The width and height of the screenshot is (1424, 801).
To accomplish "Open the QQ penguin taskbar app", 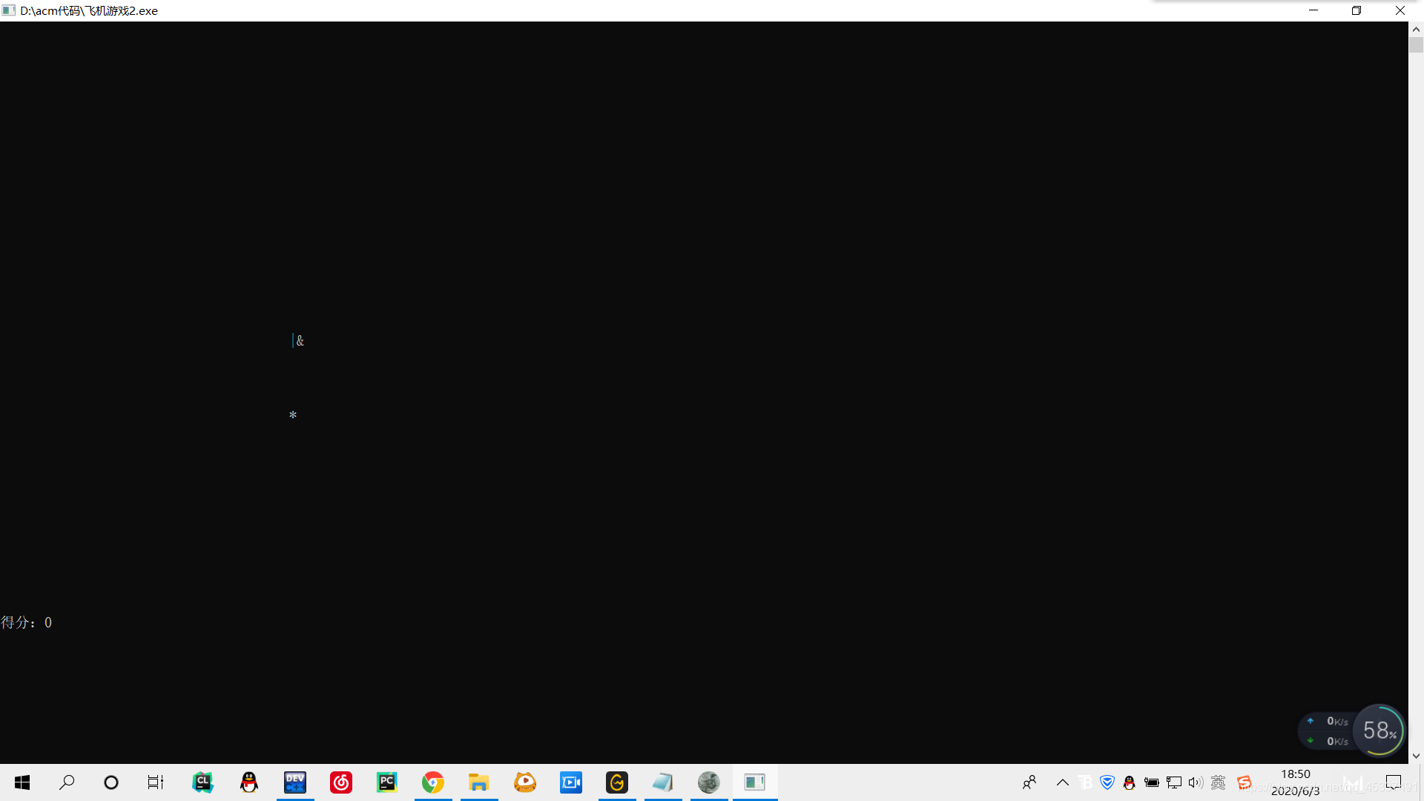I will coord(249,782).
